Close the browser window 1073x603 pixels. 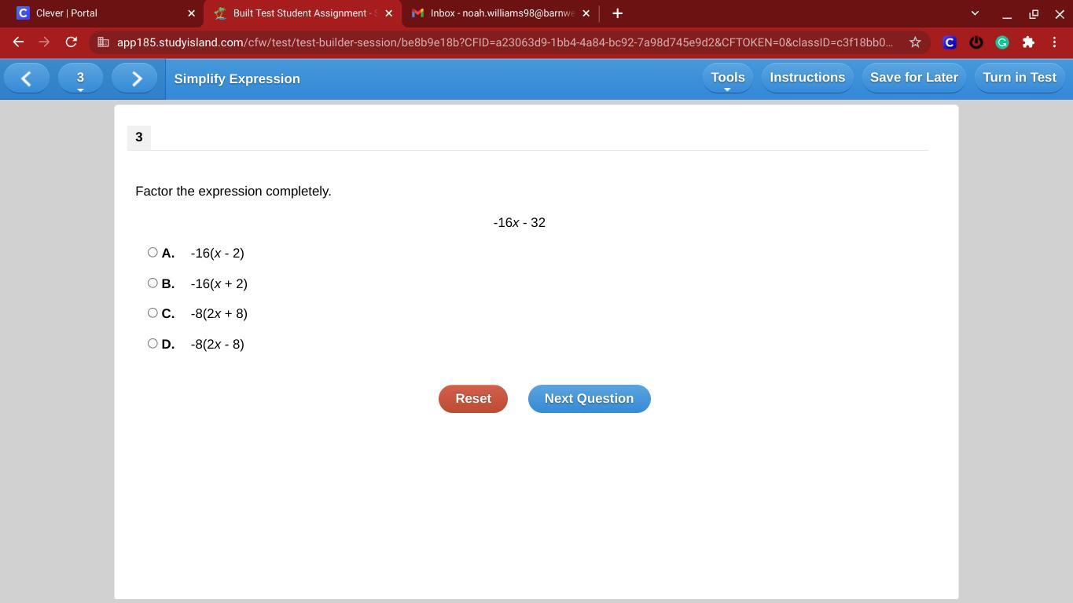[x=1060, y=13]
